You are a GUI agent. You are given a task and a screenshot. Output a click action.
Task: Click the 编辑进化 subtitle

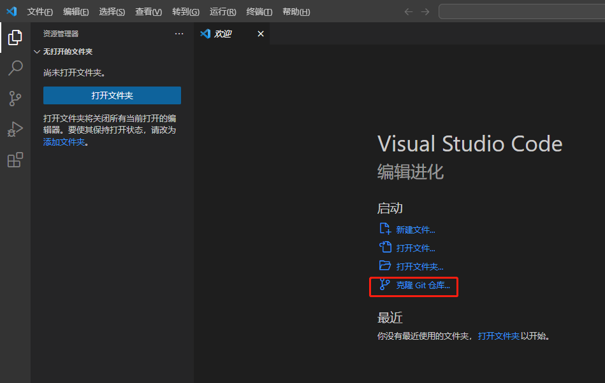pyautogui.click(x=410, y=172)
